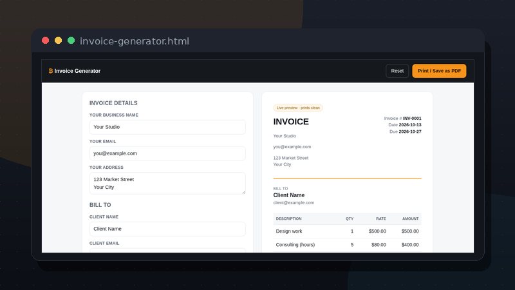This screenshot has height=290, width=515.
Task: Click invoice number INV-0001
Action: [x=412, y=119]
